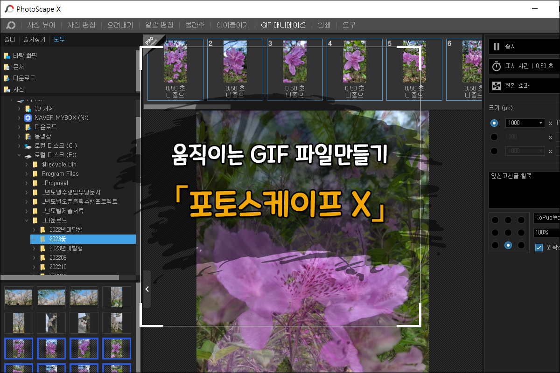Click the 로컬 디스크 (C:) drive icon
The image size is (560, 373).
click(x=28, y=145)
